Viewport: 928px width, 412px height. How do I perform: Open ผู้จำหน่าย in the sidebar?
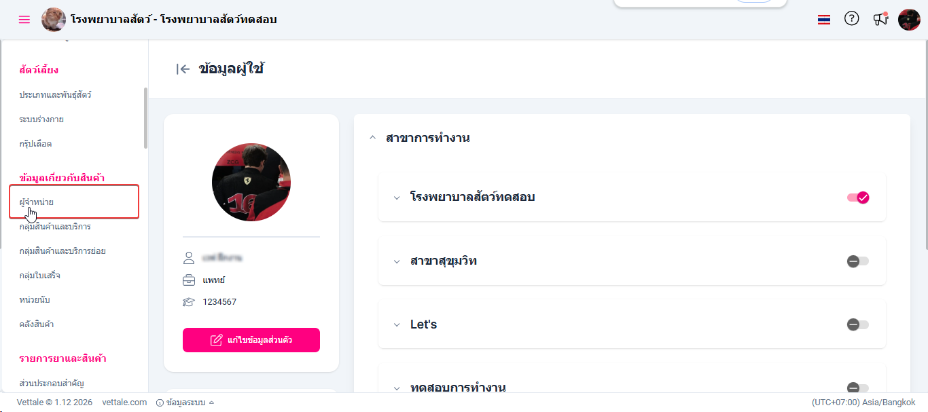point(37,202)
